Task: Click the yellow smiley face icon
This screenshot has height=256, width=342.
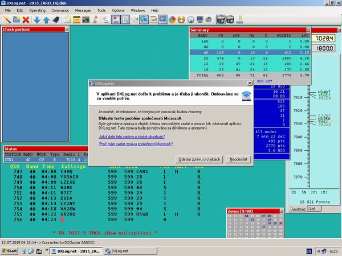Action: 181,19
